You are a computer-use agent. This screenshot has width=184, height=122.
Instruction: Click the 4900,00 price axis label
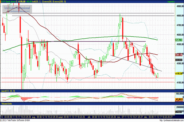pyautogui.click(x=180, y=6)
